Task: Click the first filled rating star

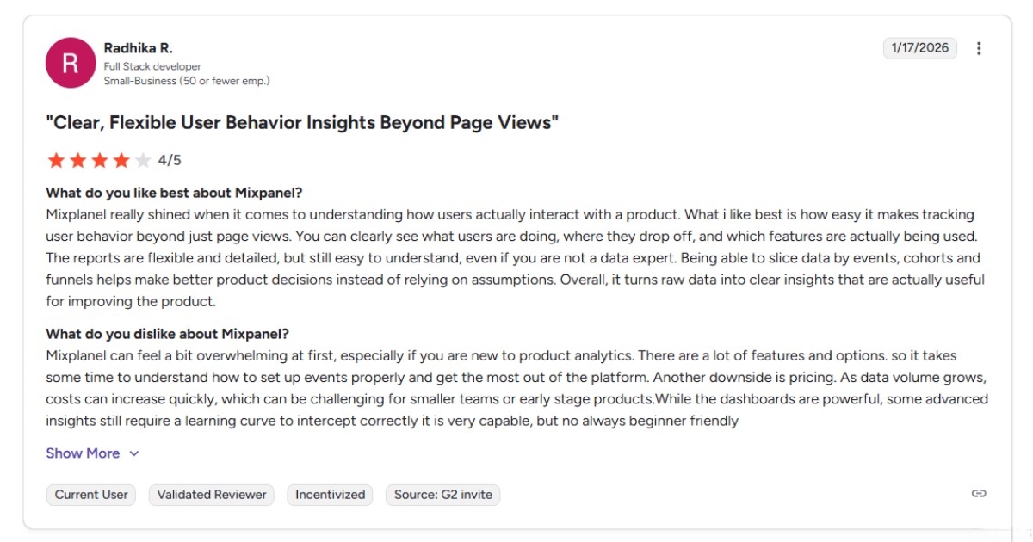Action: (56, 160)
